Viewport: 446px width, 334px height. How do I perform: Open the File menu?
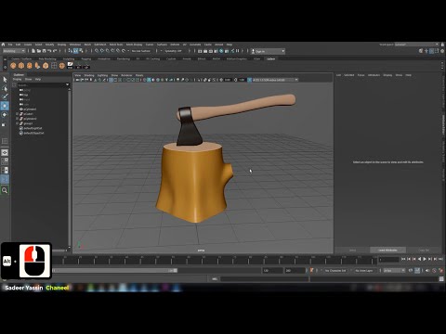pyautogui.click(x=10, y=45)
